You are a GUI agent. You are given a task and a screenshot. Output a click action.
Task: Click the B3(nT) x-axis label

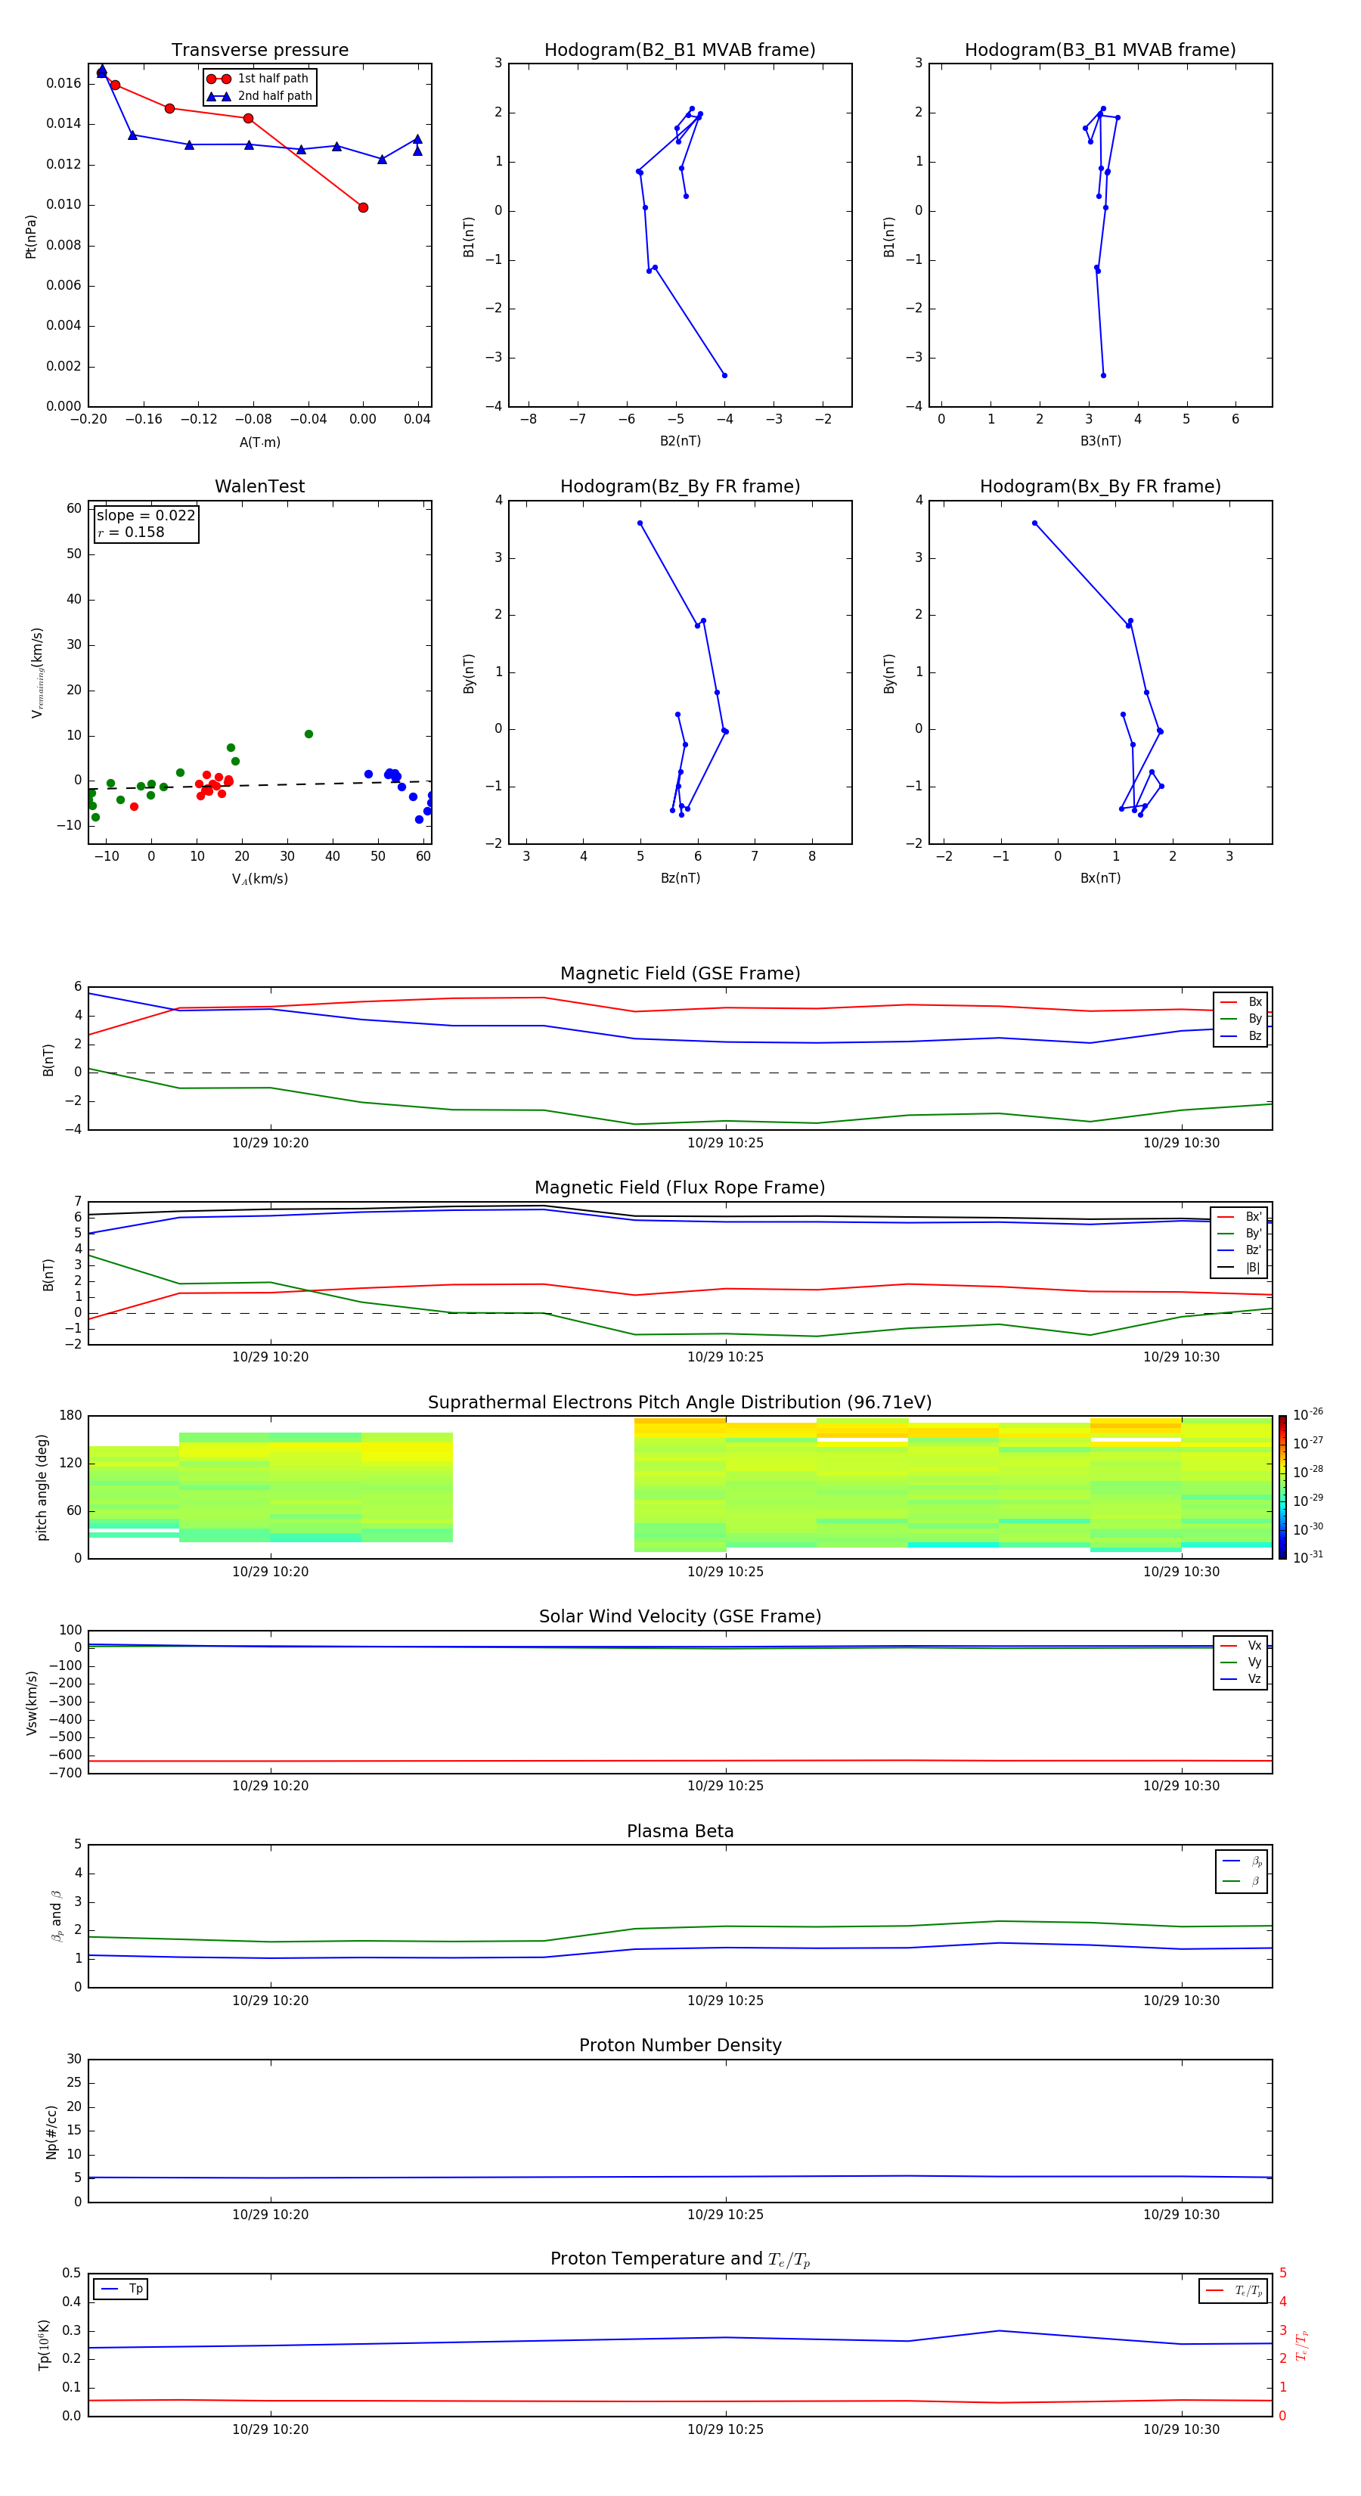(1100, 442)
